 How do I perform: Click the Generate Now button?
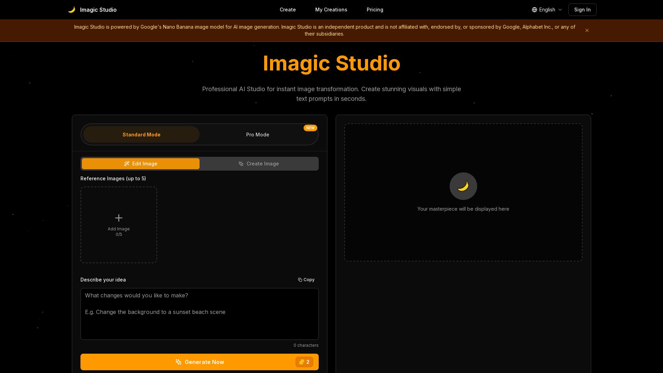200,362
